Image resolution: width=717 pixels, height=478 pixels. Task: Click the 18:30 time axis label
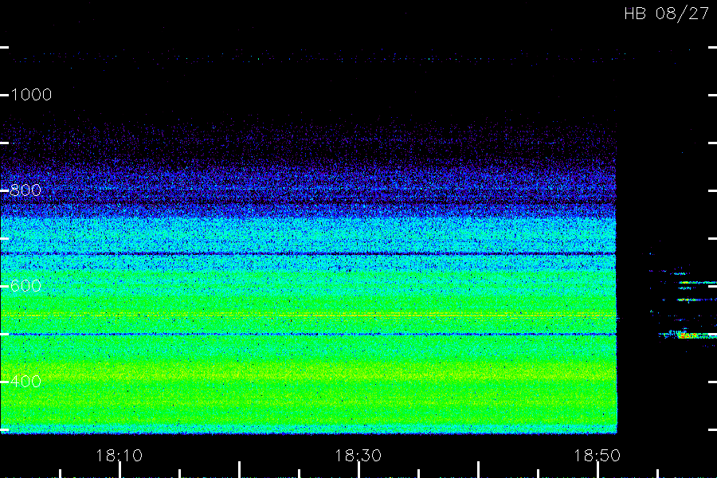(358, 456)
